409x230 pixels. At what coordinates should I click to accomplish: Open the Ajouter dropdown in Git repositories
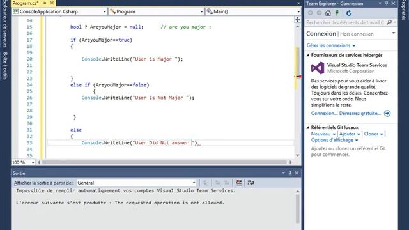350,134
